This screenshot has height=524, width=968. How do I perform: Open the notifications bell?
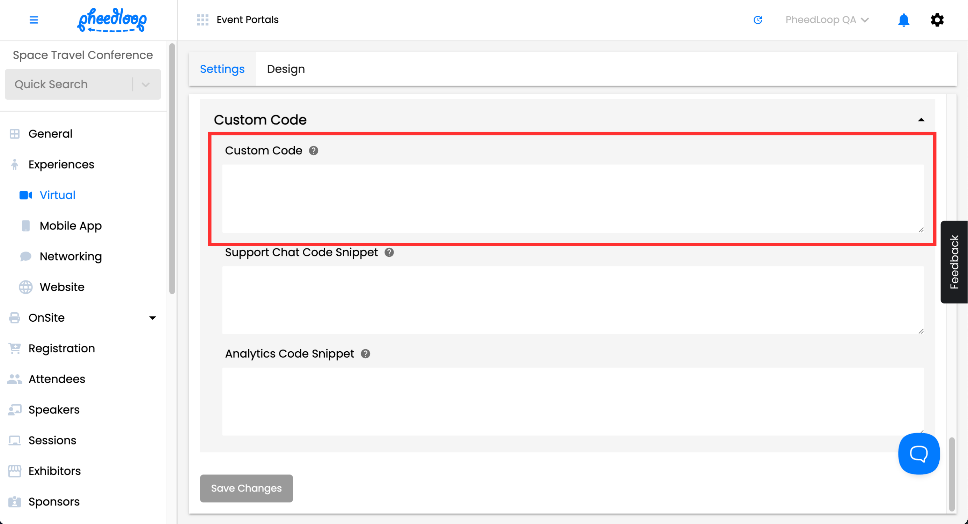pos(903,20)
